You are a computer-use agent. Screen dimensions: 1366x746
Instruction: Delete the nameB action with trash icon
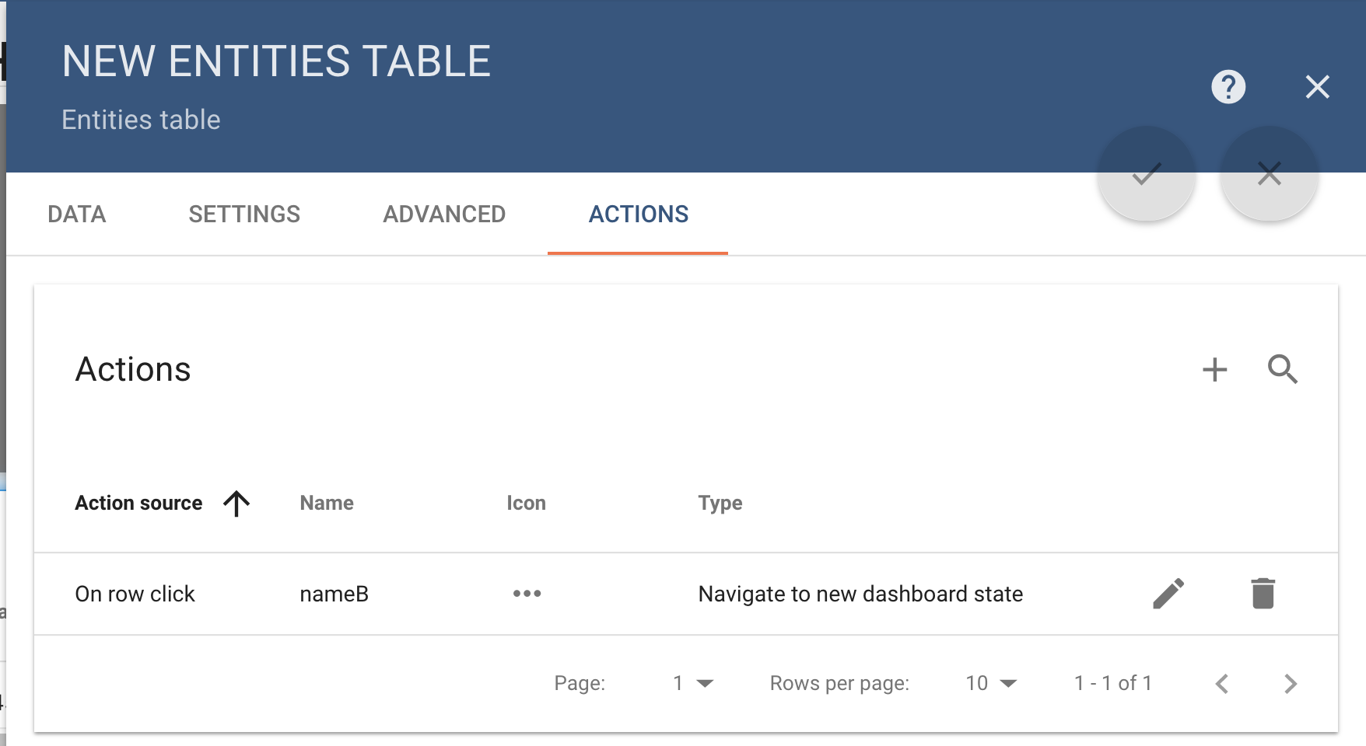(1263, 594)
